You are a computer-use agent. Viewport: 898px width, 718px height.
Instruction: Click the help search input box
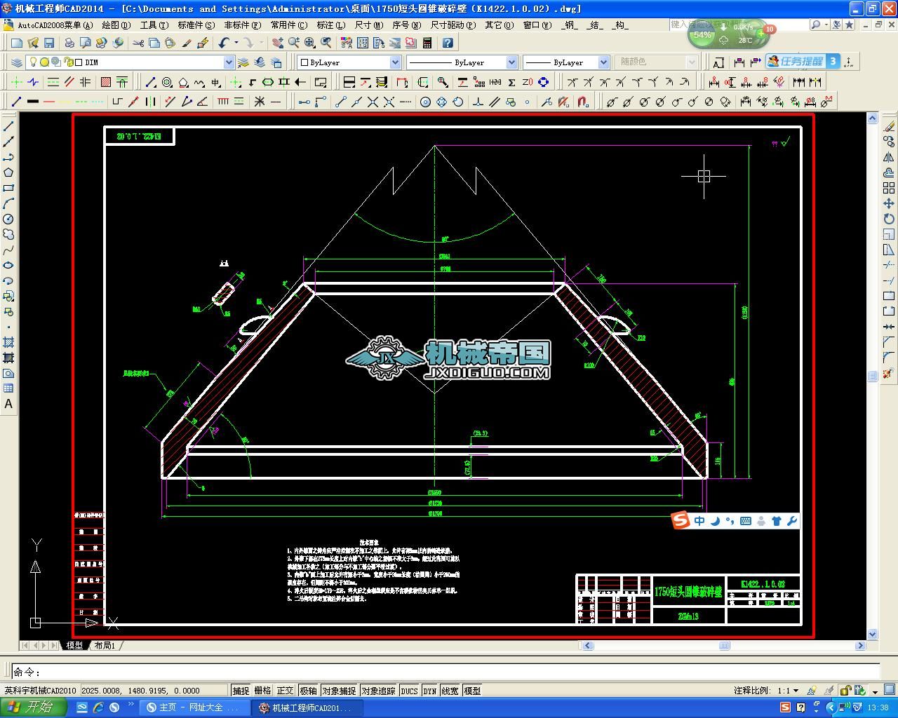(x=739, y=25)
